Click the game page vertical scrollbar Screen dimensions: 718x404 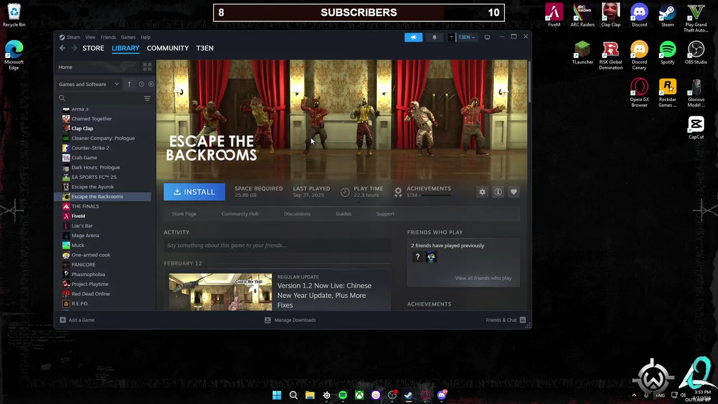(529, 82)
